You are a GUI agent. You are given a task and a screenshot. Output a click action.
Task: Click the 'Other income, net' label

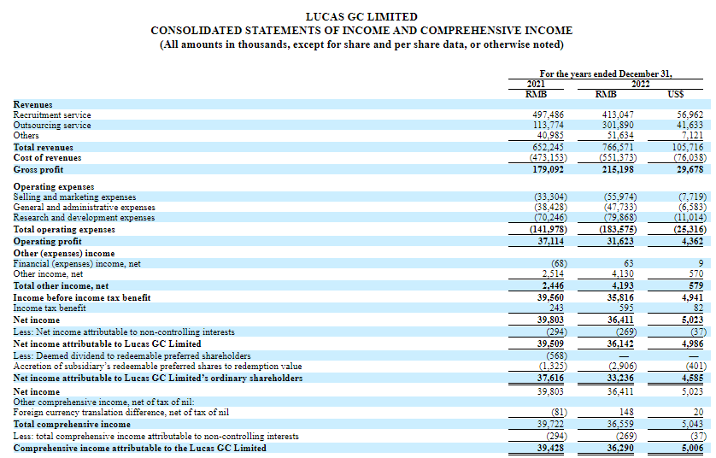pyautogui.click(x=49, y=274)
